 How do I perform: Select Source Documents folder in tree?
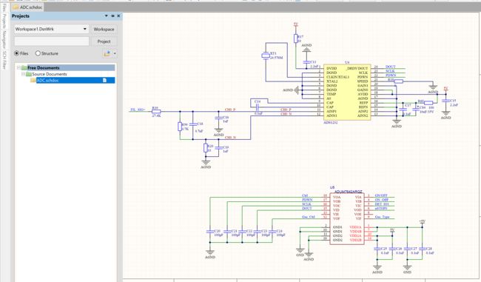click(50, 74)
